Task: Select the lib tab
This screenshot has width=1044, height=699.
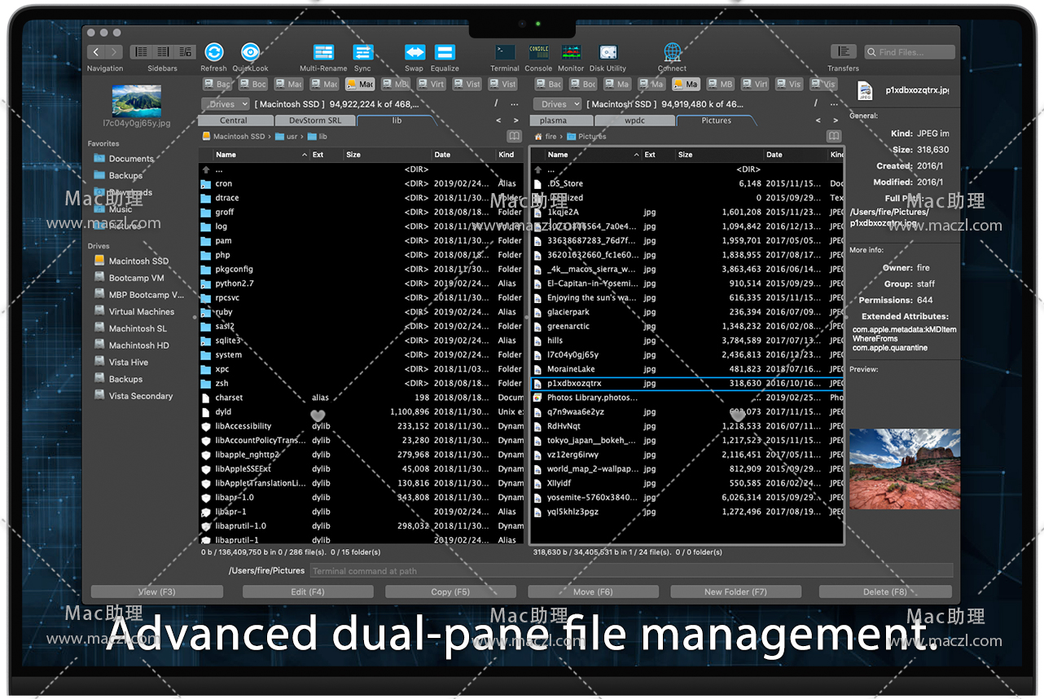Action: pyautogui.click(x=397, y=121)
